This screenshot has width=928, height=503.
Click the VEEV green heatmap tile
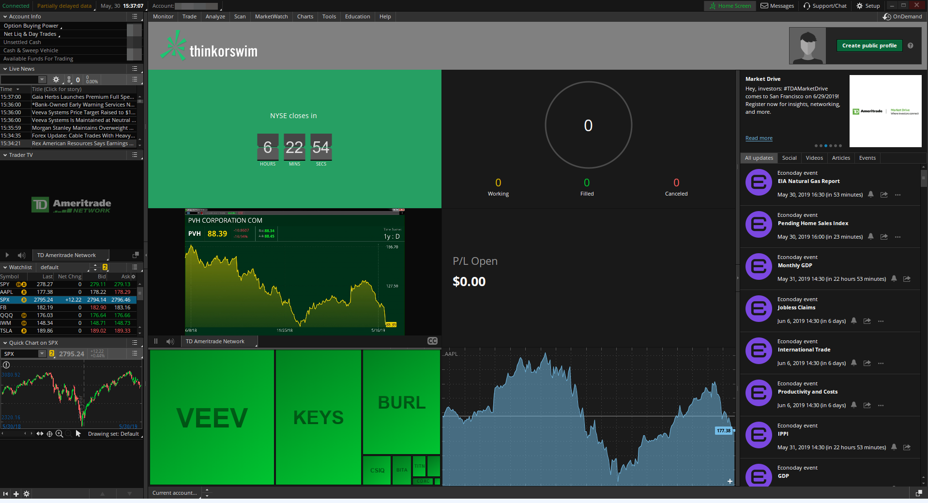point(212,417)
